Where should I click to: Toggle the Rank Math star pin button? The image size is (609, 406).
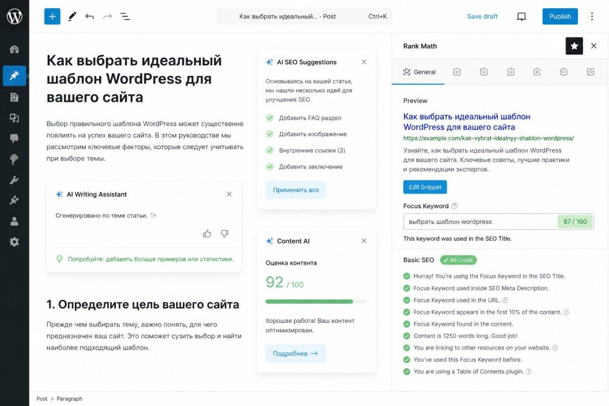click(x=574, y=46)
